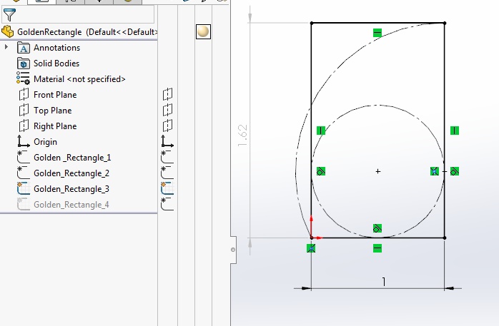
Task: Select the Right Plane
Action: pos(55,126)
